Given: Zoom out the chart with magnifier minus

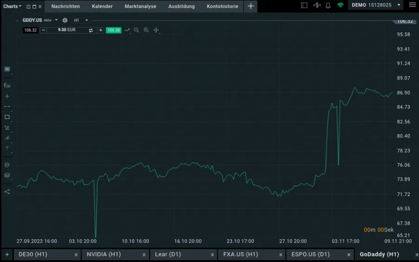Looking at the screenshot, I should tap(136, 30).
